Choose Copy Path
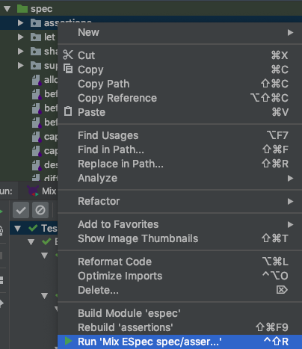 179,84
